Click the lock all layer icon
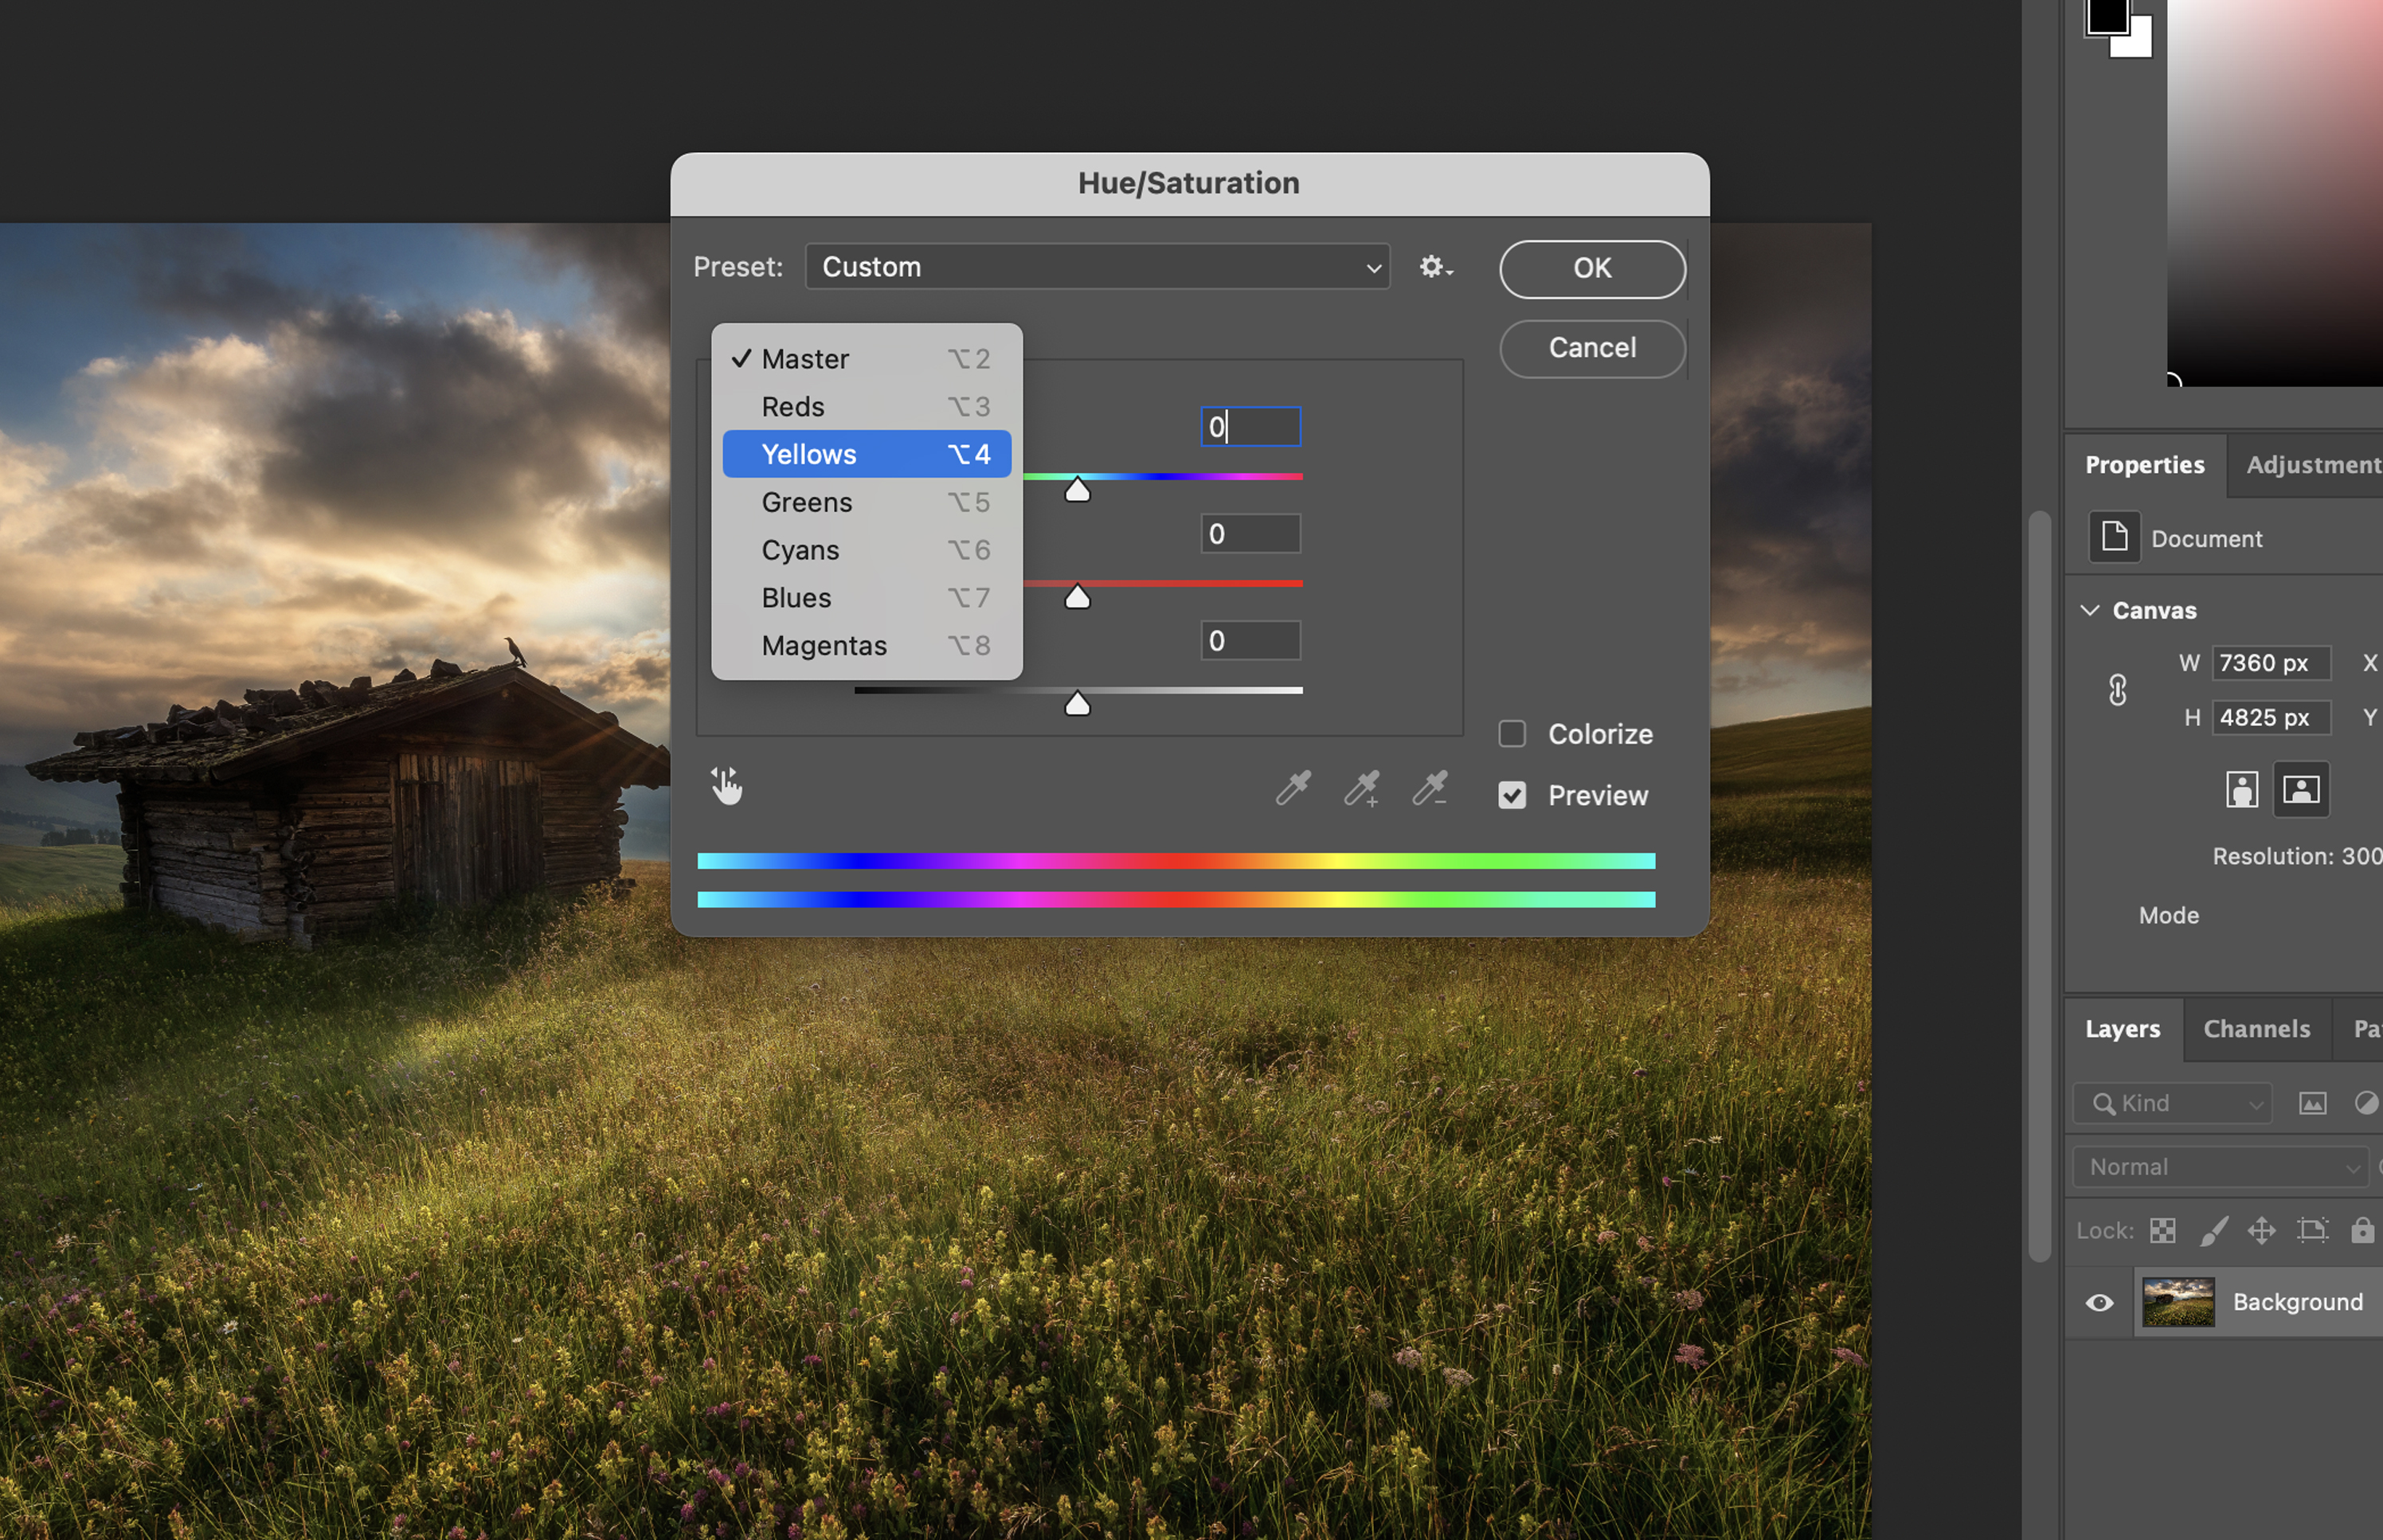 (x=2361, y=1230)
